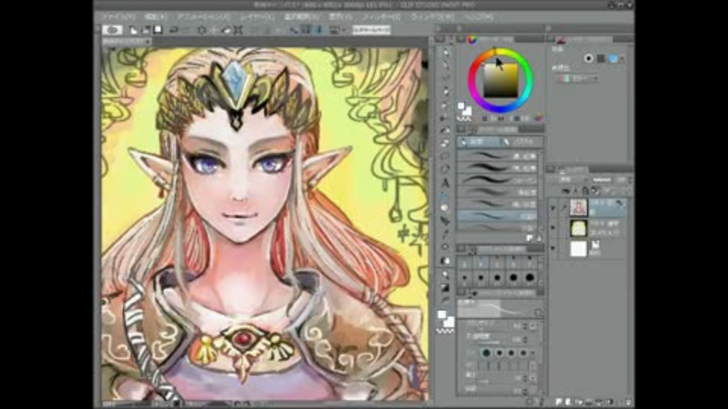Click the Scale/Rotate transform icon in command bar
The image size is (728, 409).
point(238,30)
